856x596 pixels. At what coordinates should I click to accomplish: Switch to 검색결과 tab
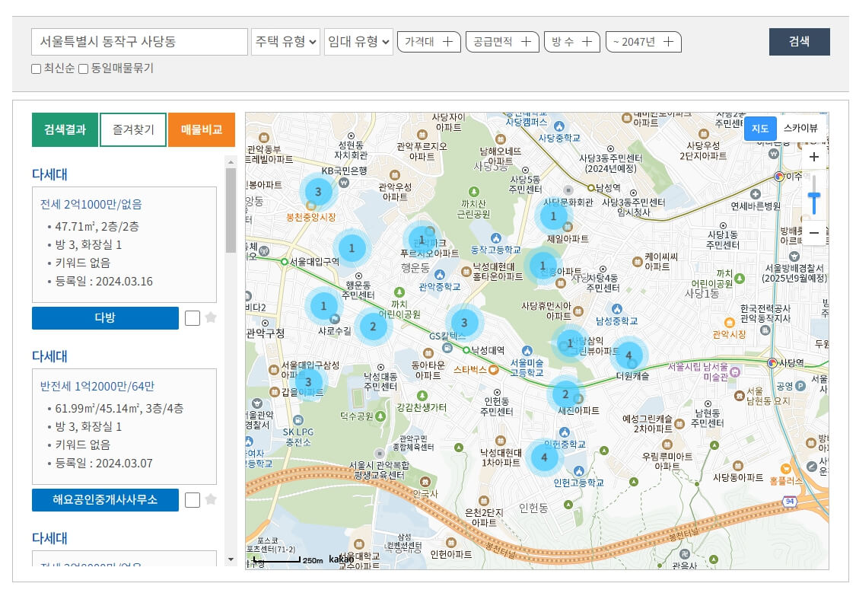tap(65, 130)
